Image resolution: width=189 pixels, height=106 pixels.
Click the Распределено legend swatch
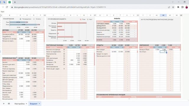click(20, 19)
